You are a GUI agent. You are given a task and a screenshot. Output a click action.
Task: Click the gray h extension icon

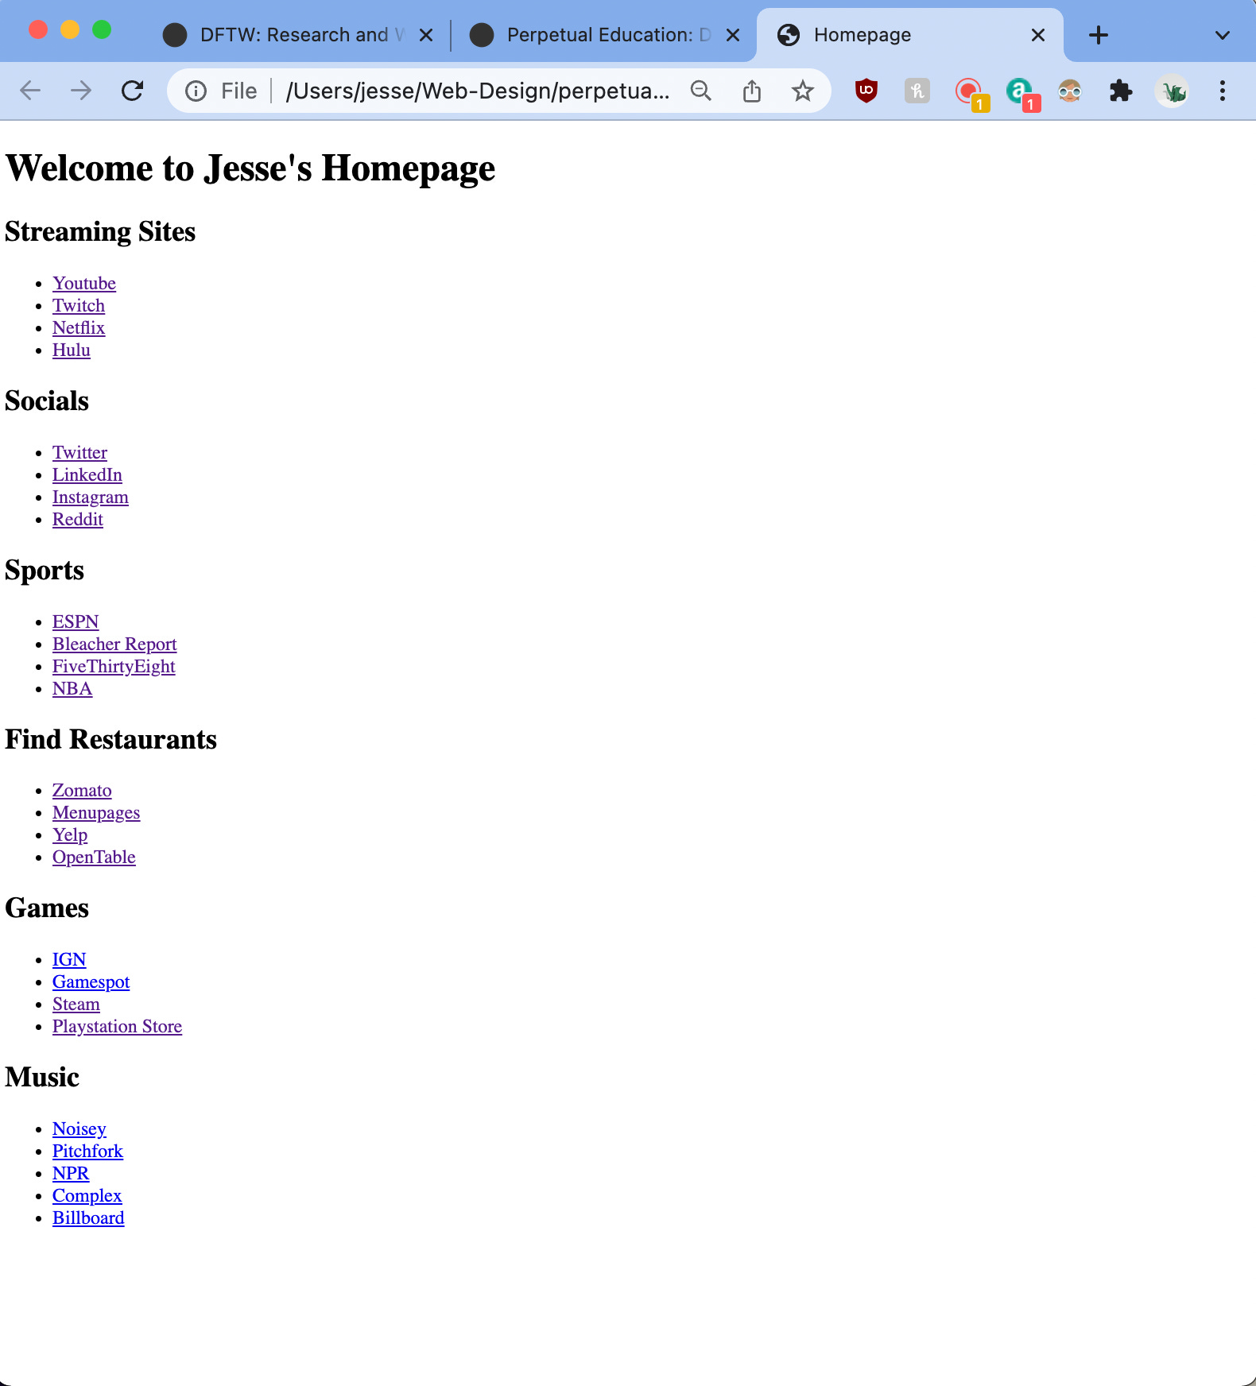(917, 91)
